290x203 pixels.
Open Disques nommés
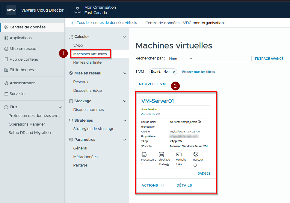click(88, 110)
